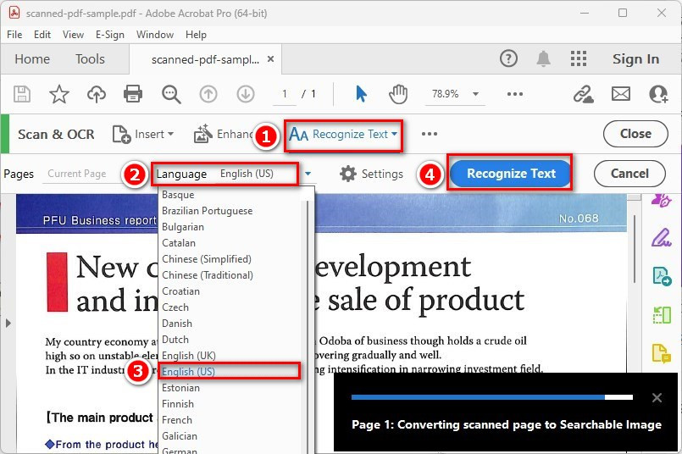
Task: Send file by email envelope icon
Action: click(621, 94)
